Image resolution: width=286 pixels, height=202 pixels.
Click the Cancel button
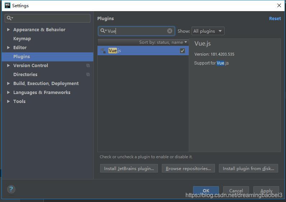click(236, 191)
